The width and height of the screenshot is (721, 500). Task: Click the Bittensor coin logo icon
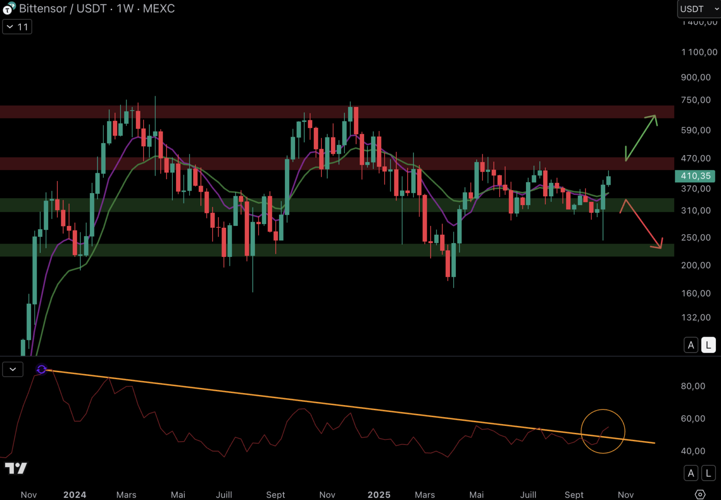(8, 8)
